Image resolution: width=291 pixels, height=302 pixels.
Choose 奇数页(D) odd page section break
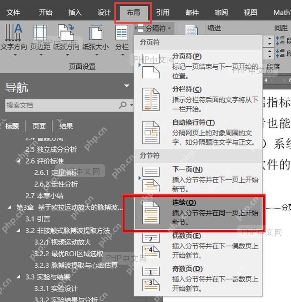point(198,279)
